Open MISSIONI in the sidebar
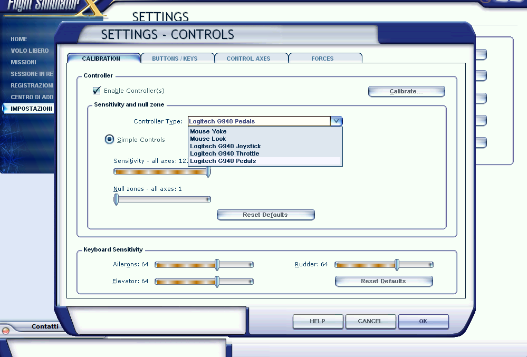Image resolution: width=527 pixels, height=357 pixels. pyautogui.click(x=23, y=62)
